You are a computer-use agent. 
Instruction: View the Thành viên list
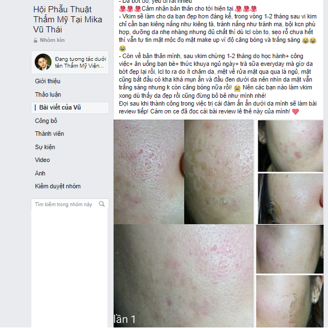(x=49, y=134)
